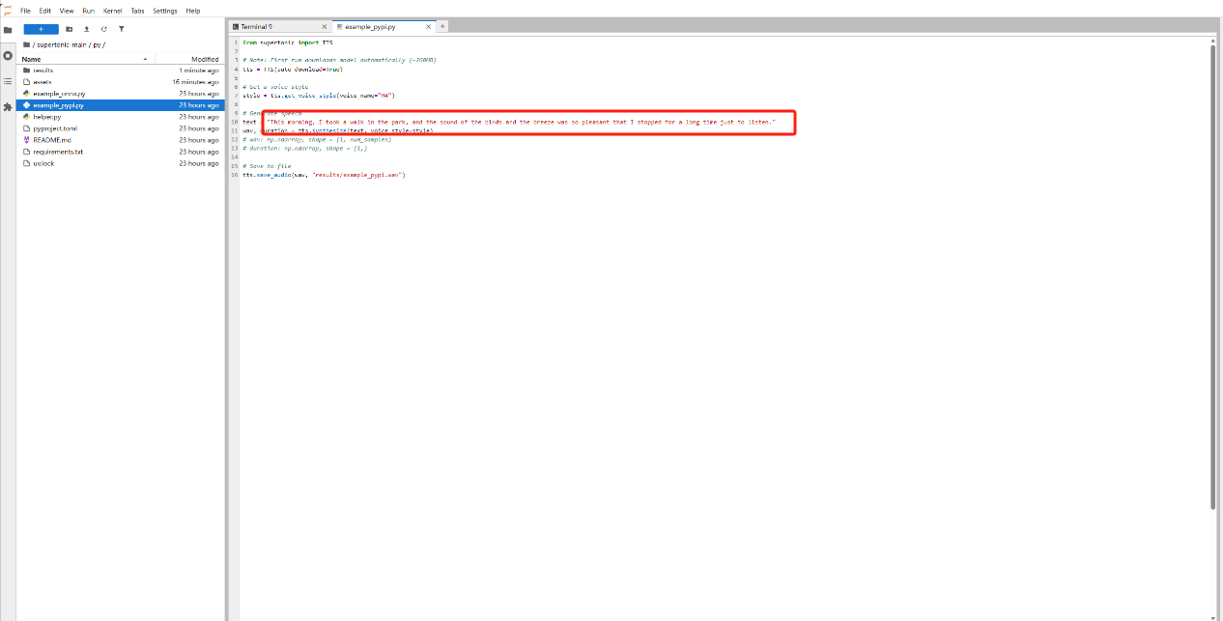Click the terminal icon on Terminal 9 tab
The image size is (1223, 621).
[x=236, y=27]
